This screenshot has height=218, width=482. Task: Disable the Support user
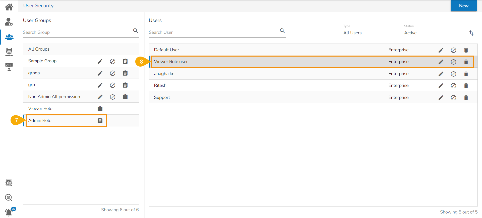click(453, 98)
